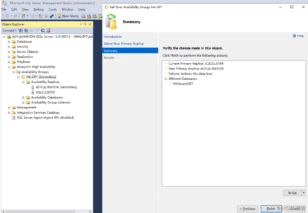Click the Previous button
The height and width of the screenshot is (213, 308).
(x=248, y=209)
